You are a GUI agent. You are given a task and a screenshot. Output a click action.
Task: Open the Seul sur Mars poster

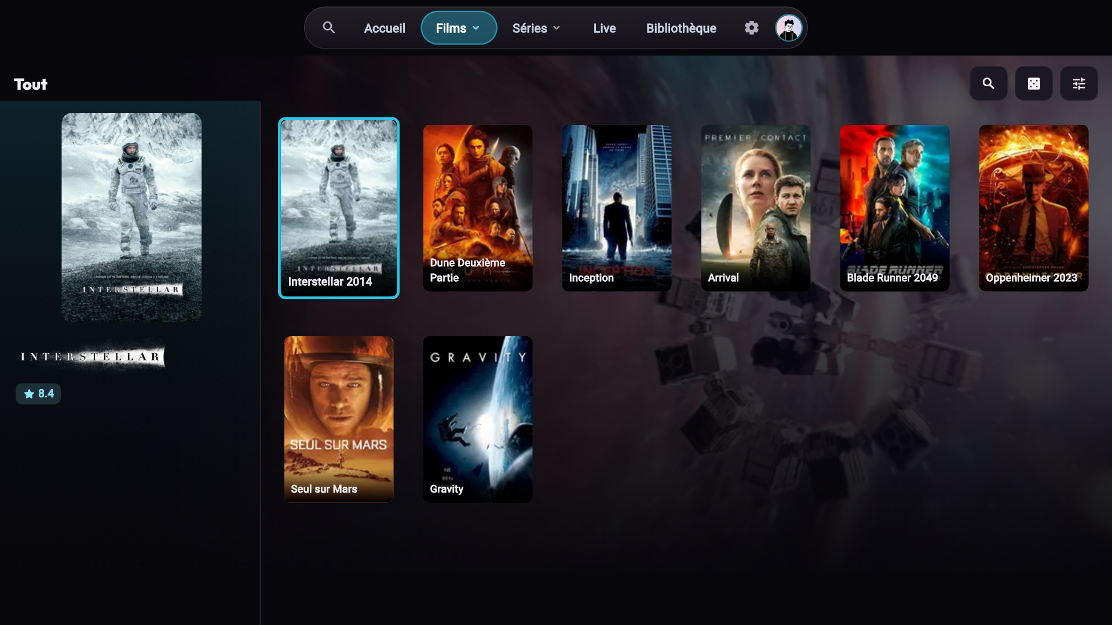(339, 419)
